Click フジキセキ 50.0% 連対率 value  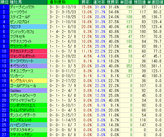[x=100, y=36]
